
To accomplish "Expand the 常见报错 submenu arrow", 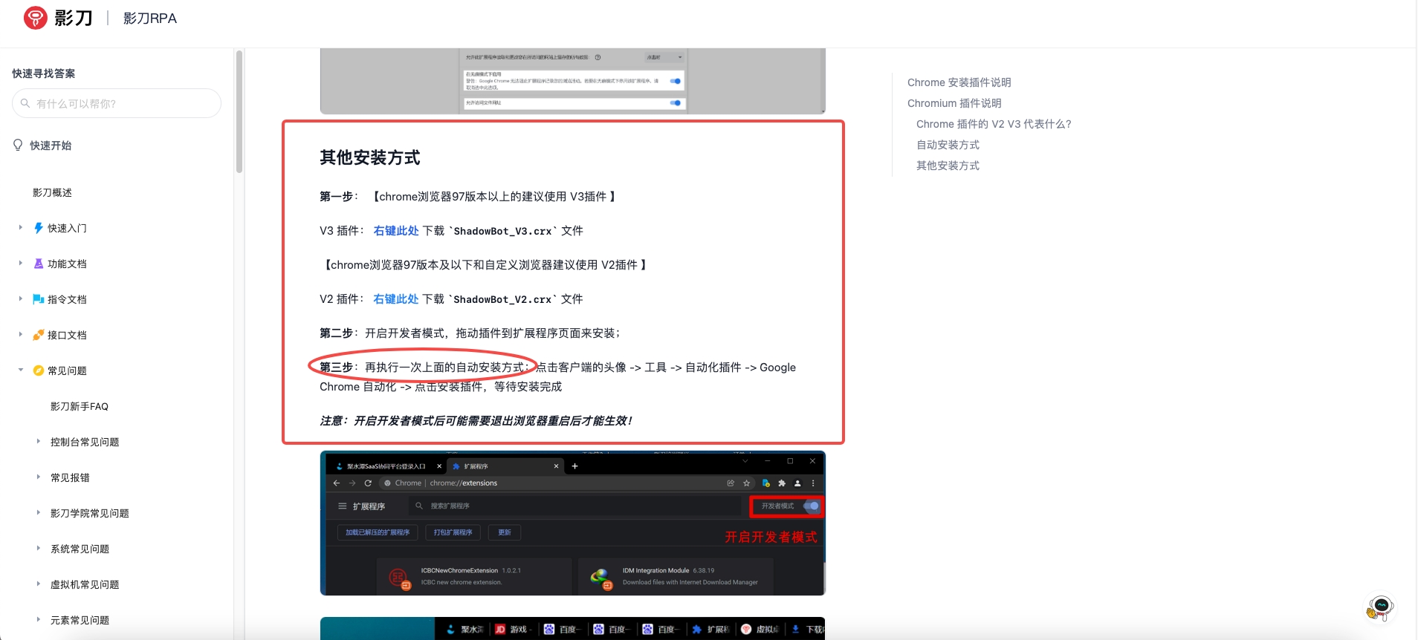I will click(x=39, y=477).
